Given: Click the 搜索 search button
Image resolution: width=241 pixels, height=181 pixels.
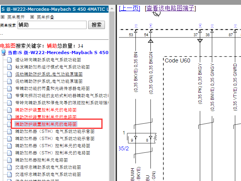Looking at the screenshot, I should point(97,25).
